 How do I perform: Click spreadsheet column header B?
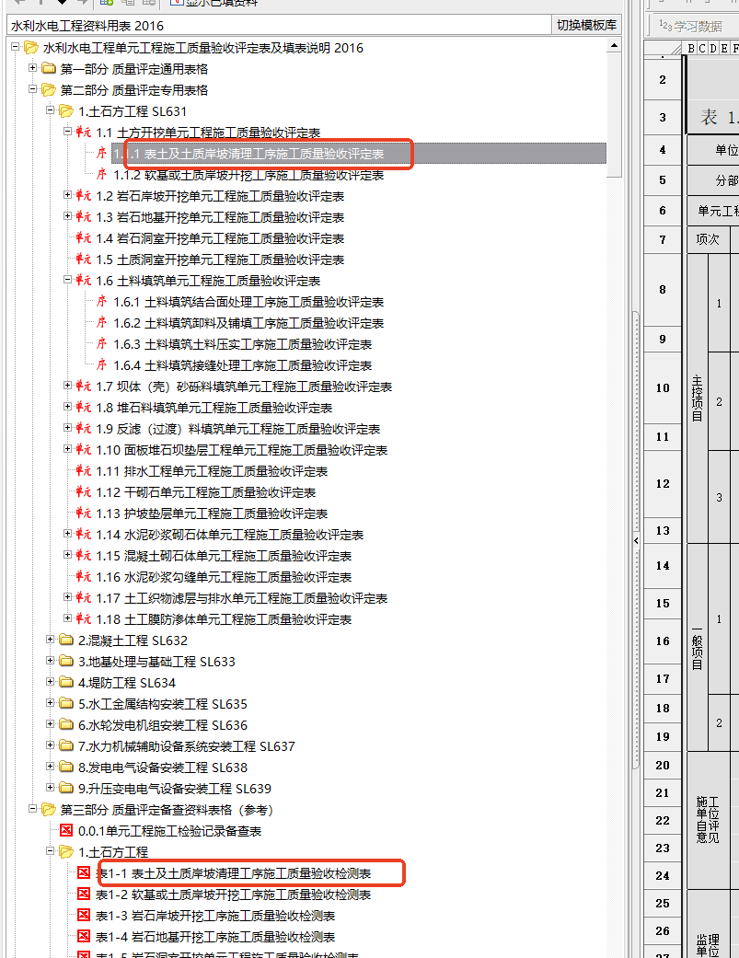[691, 48]
